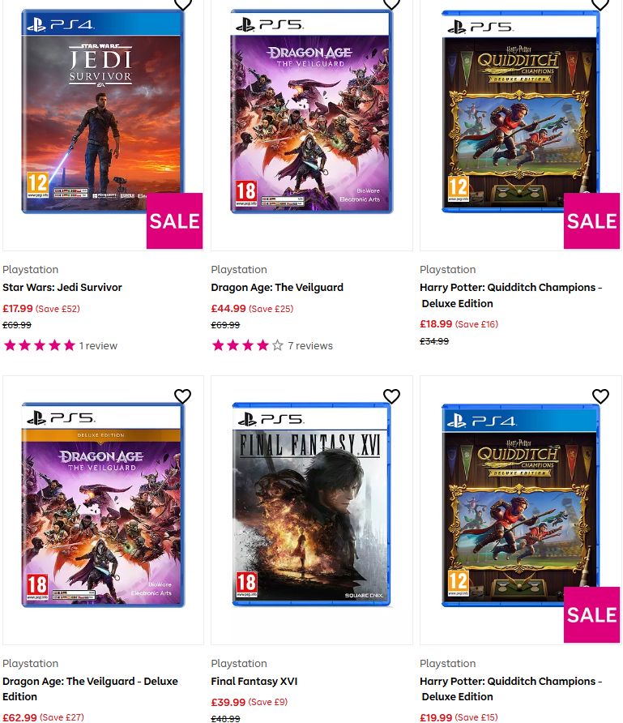Open the Final Fantasy XVI product title
Viewport: 623px width, 723px height.
point(254,681)
